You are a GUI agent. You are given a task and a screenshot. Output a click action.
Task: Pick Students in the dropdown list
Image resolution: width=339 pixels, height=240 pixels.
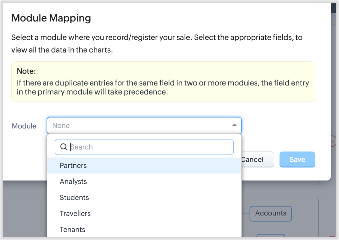pos(74,197)
